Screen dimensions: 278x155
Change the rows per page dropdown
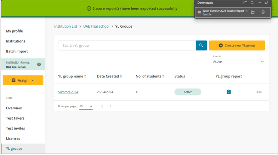[86, 106]
